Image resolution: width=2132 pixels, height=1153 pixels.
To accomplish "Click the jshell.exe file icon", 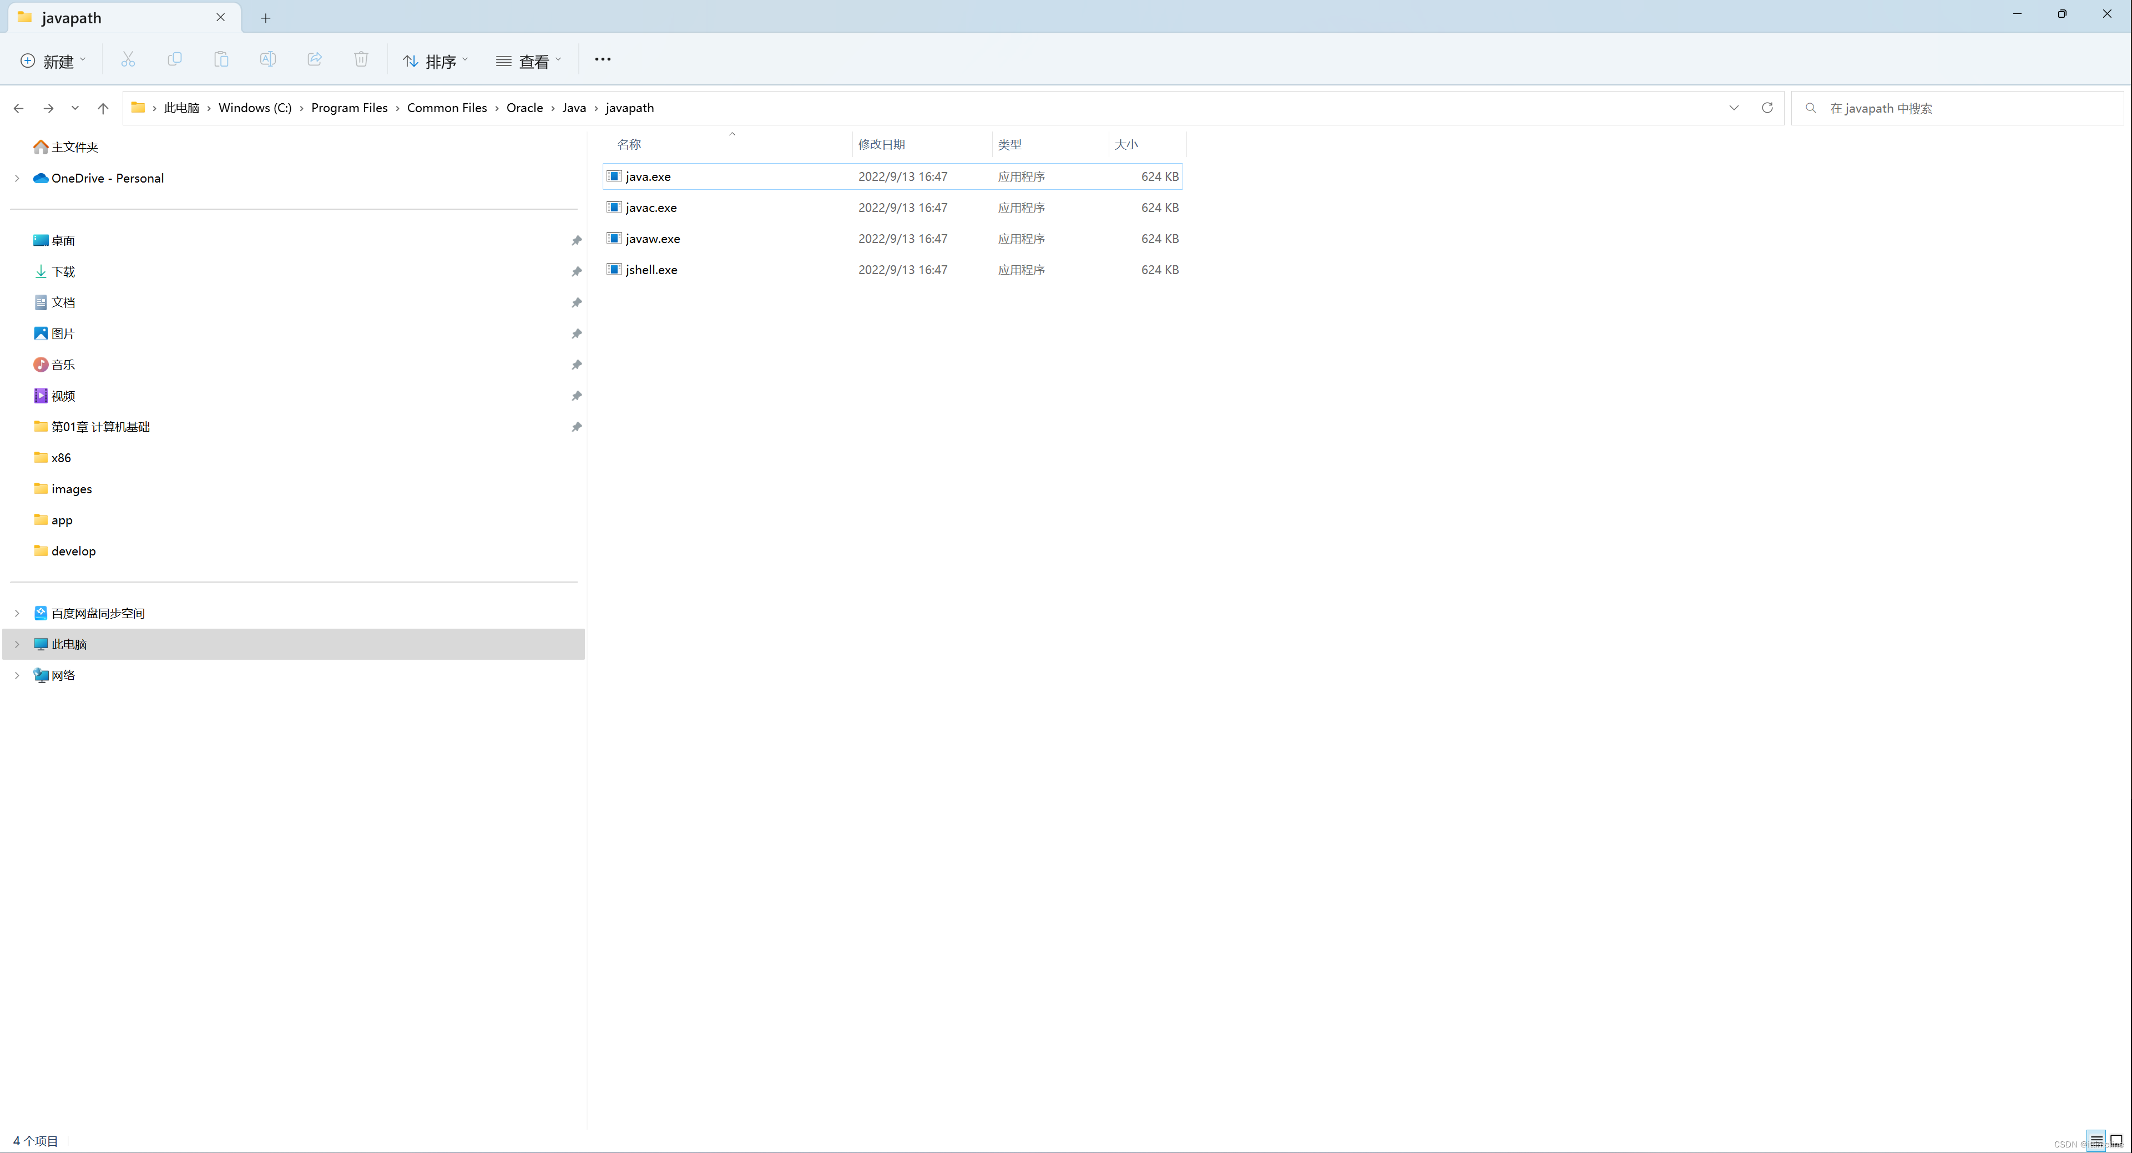I will [x=614, y=269].
